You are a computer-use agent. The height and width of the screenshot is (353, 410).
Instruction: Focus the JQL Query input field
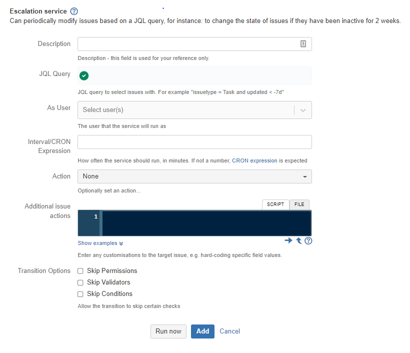(194, 76)
